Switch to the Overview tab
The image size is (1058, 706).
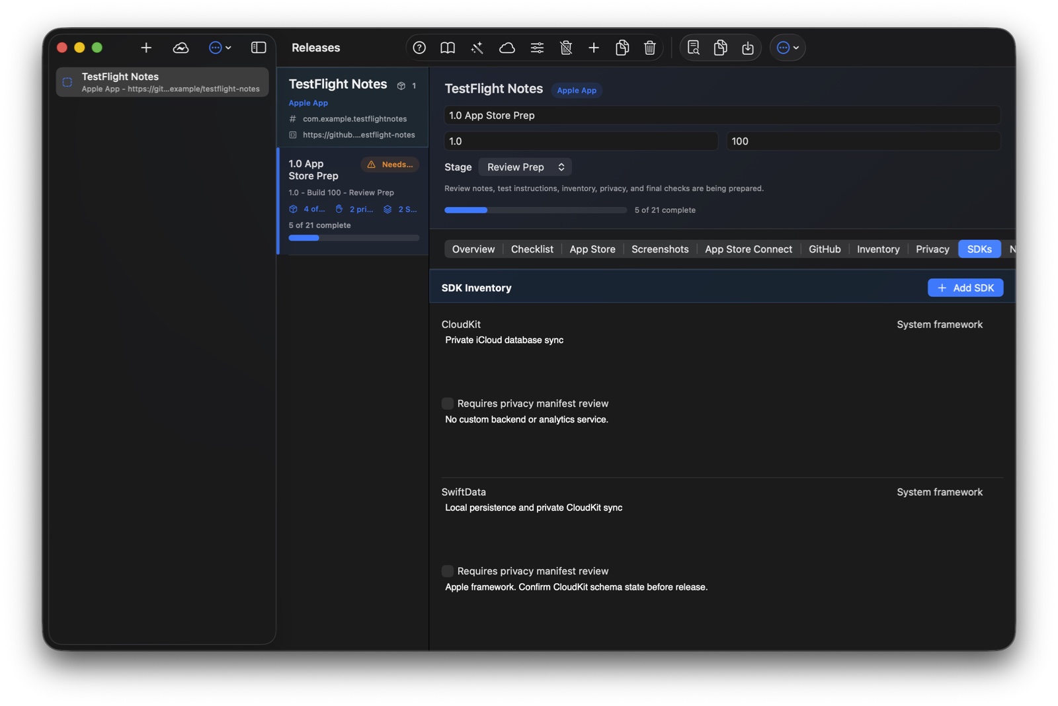[473, 249]
